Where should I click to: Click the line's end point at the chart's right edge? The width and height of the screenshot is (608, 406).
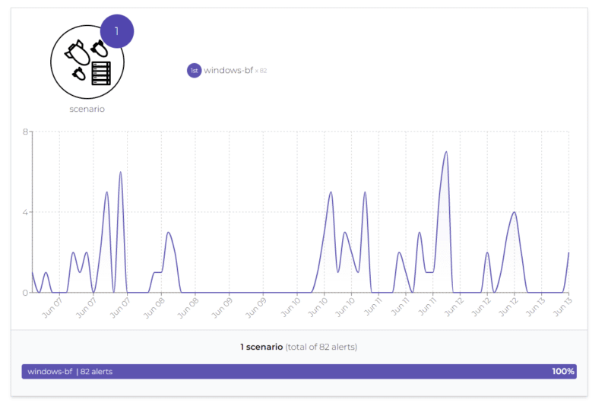[568, 253]
